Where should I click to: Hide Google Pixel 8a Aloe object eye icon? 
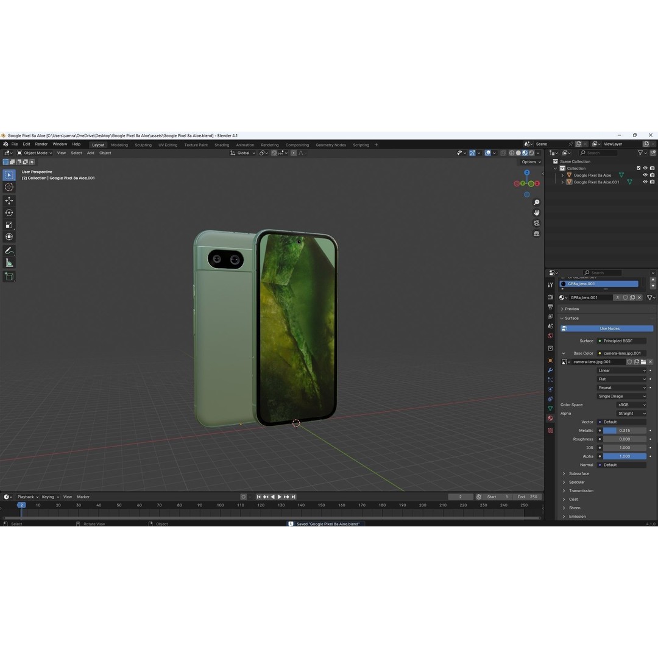(x=645, y=175)
